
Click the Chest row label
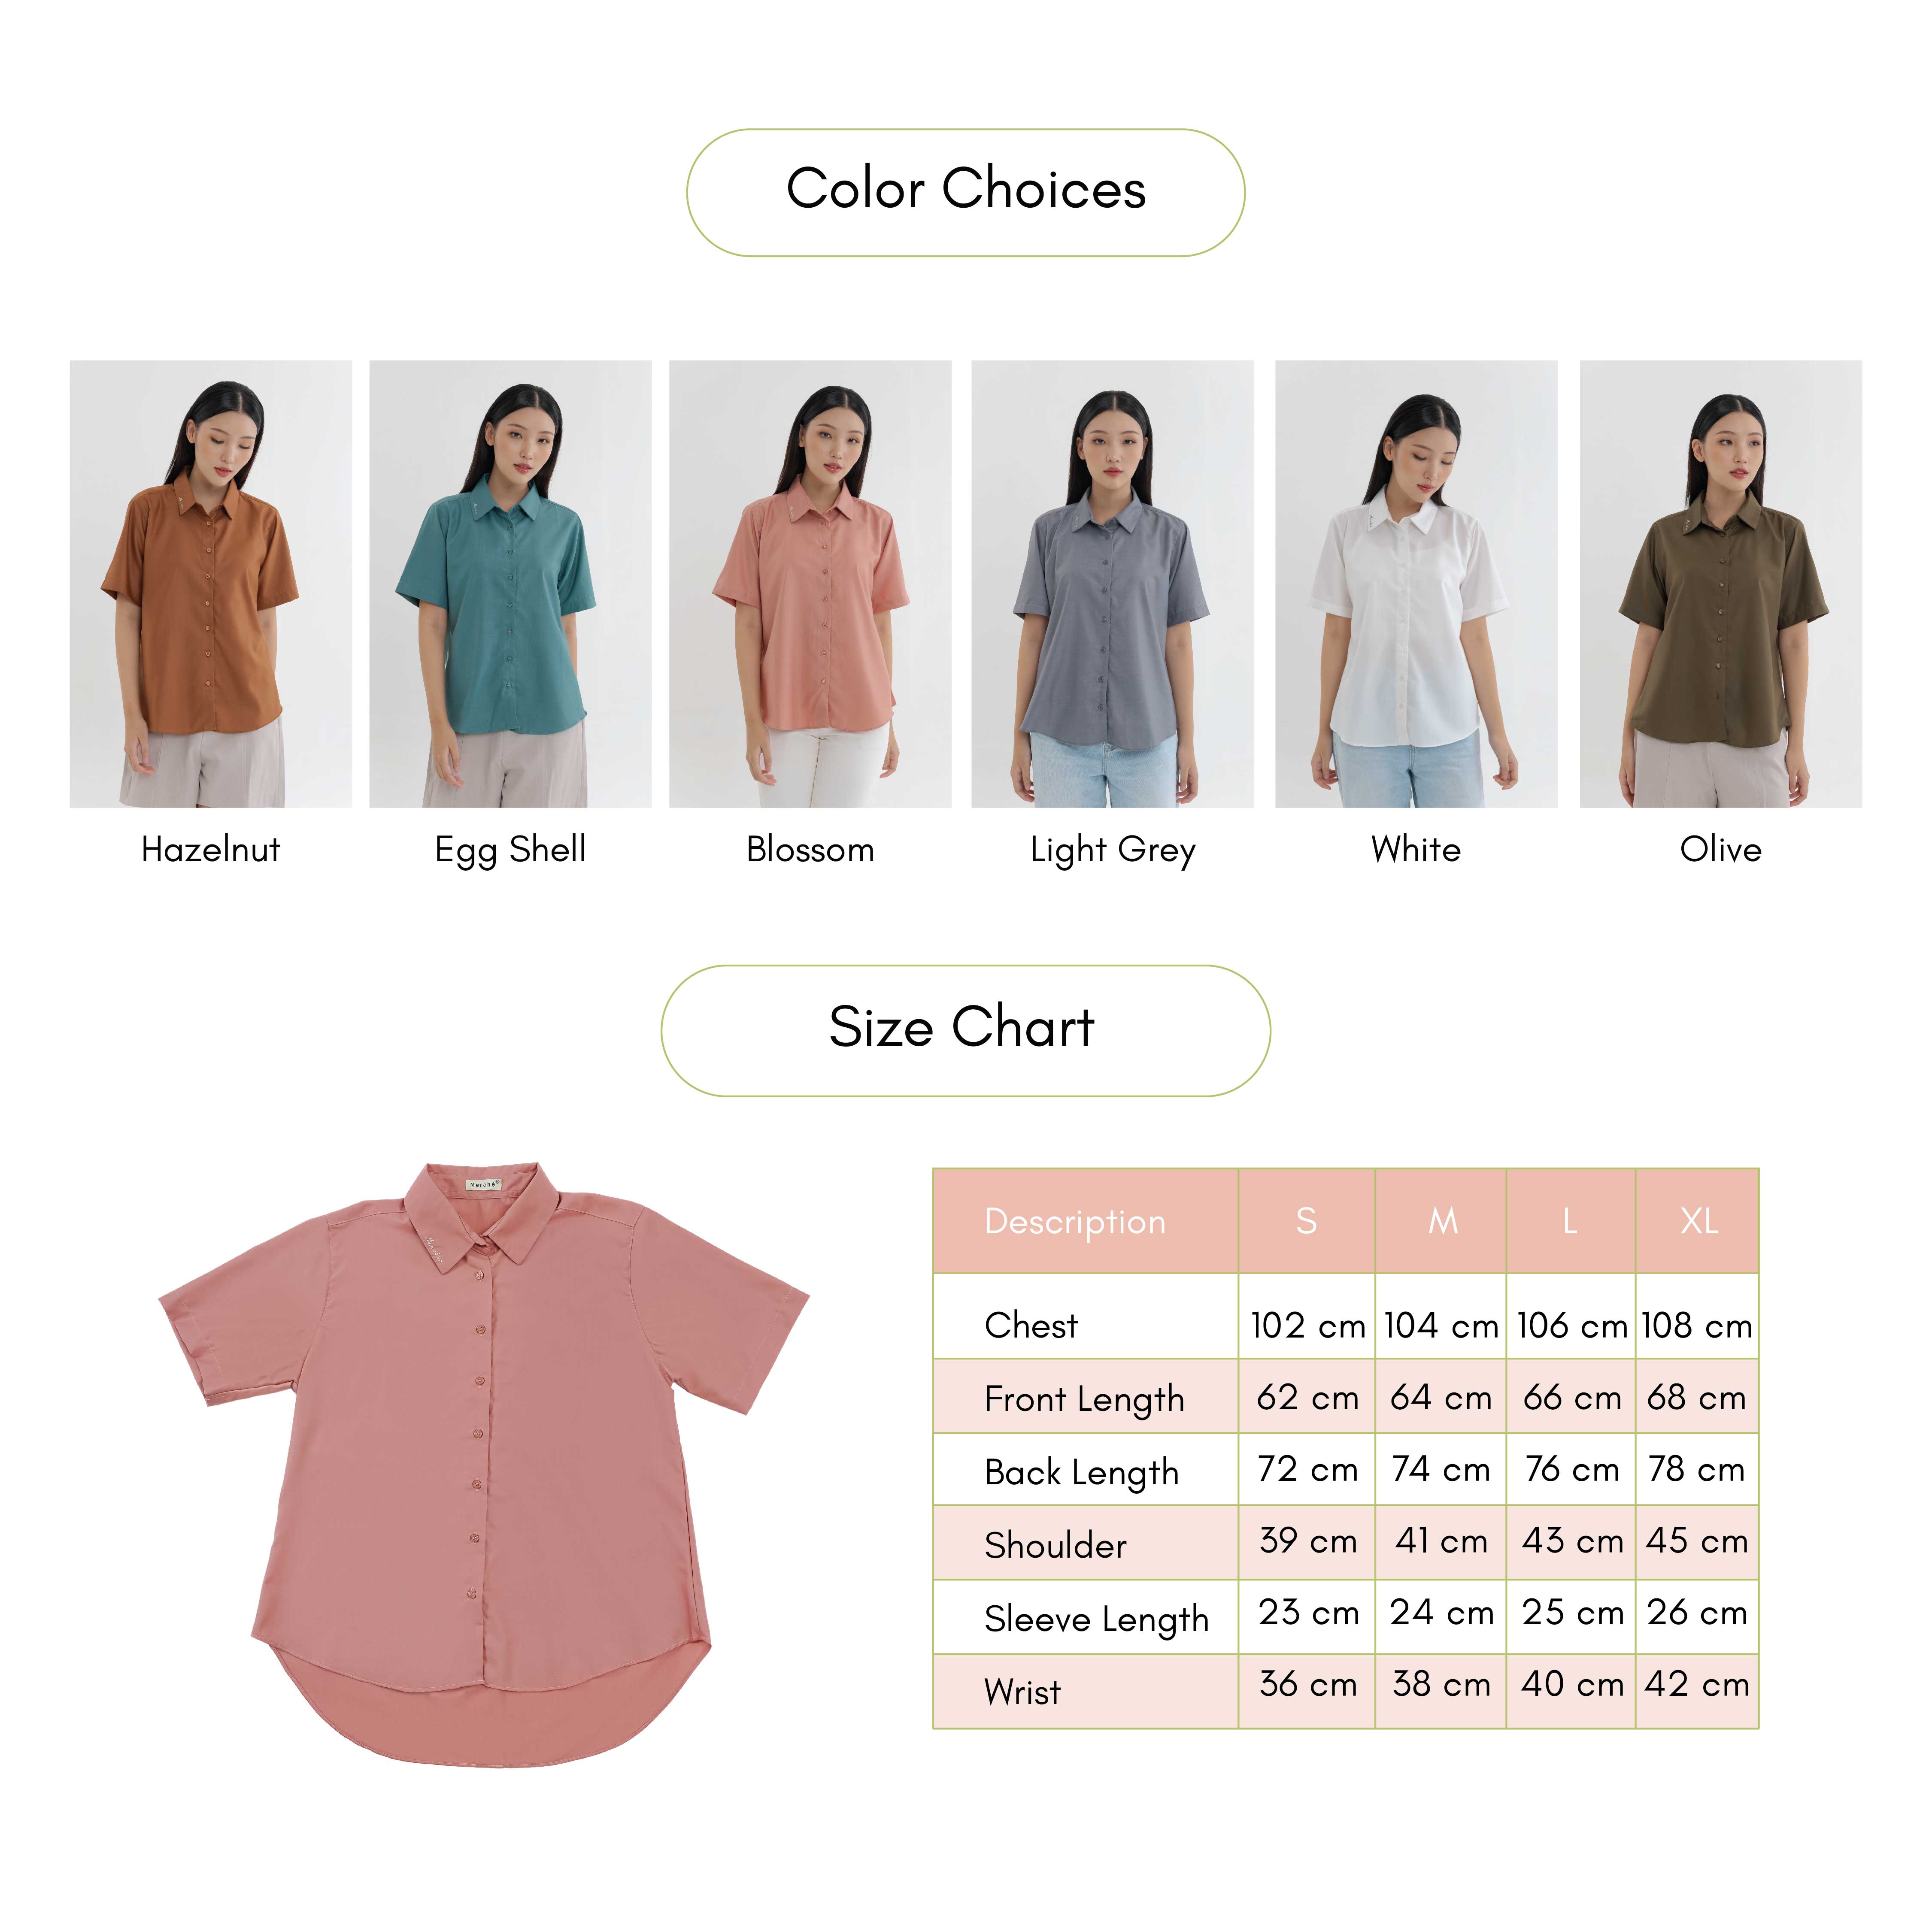[1031, 1326]
